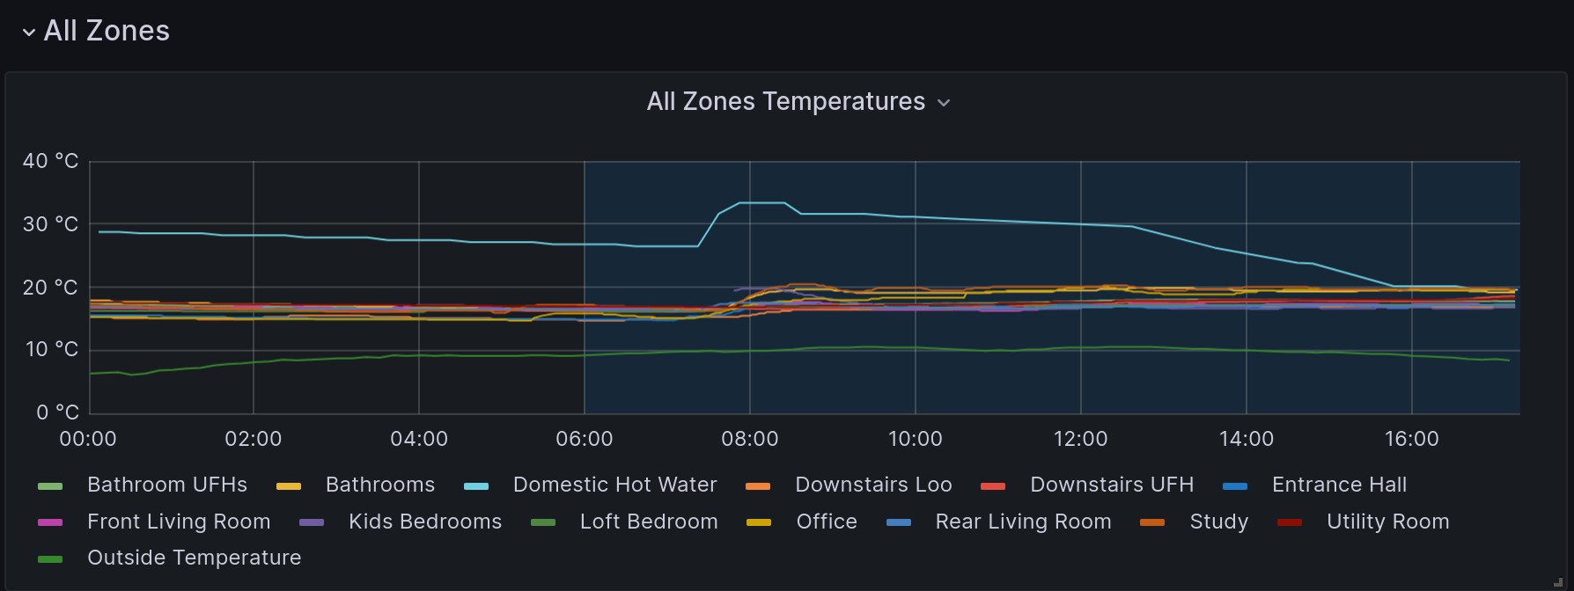Click the All Zones row title

click(107, 31)
